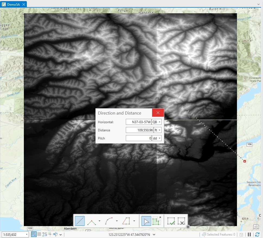This screenshot has width=263, height=238.
Task: Open right-angle line tool dropdown arrow
Action: [x=100, y=221]
